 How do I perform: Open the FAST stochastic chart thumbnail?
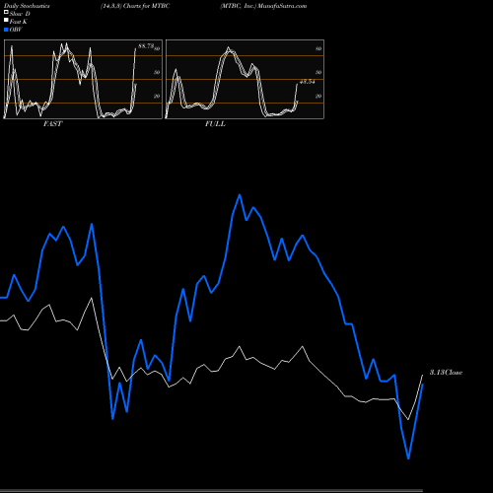[83, 79]
